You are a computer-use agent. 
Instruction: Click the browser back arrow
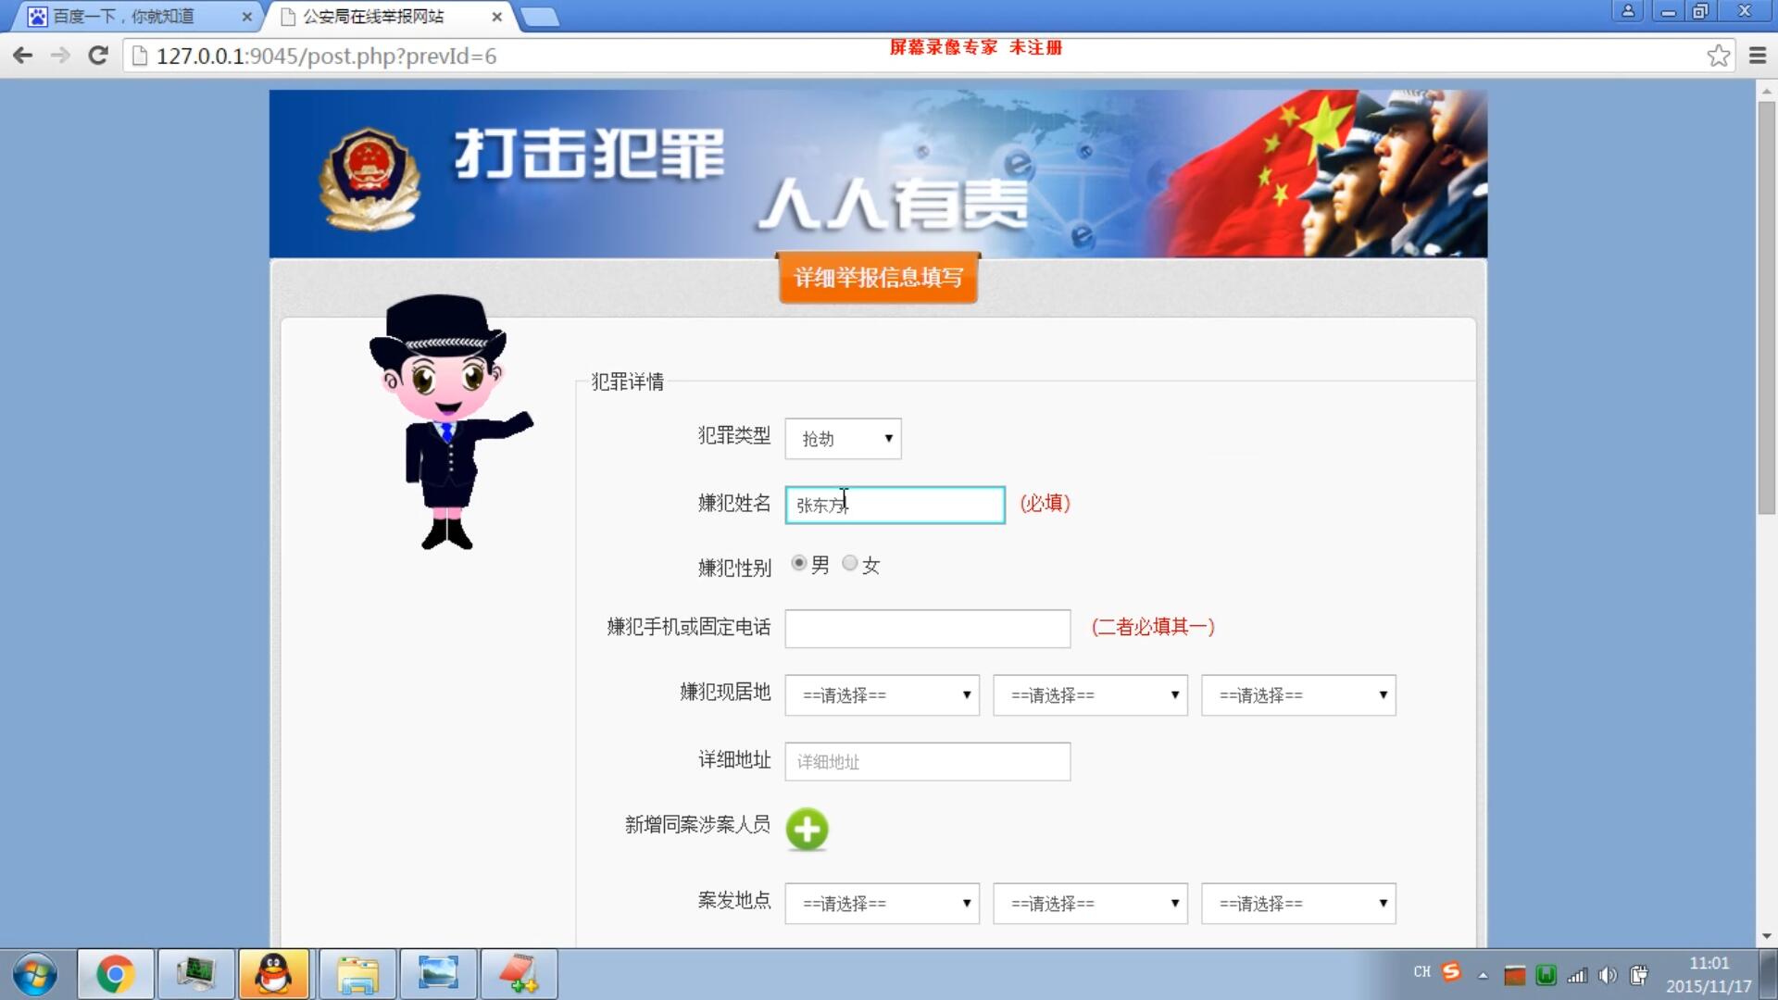point(23,56)
